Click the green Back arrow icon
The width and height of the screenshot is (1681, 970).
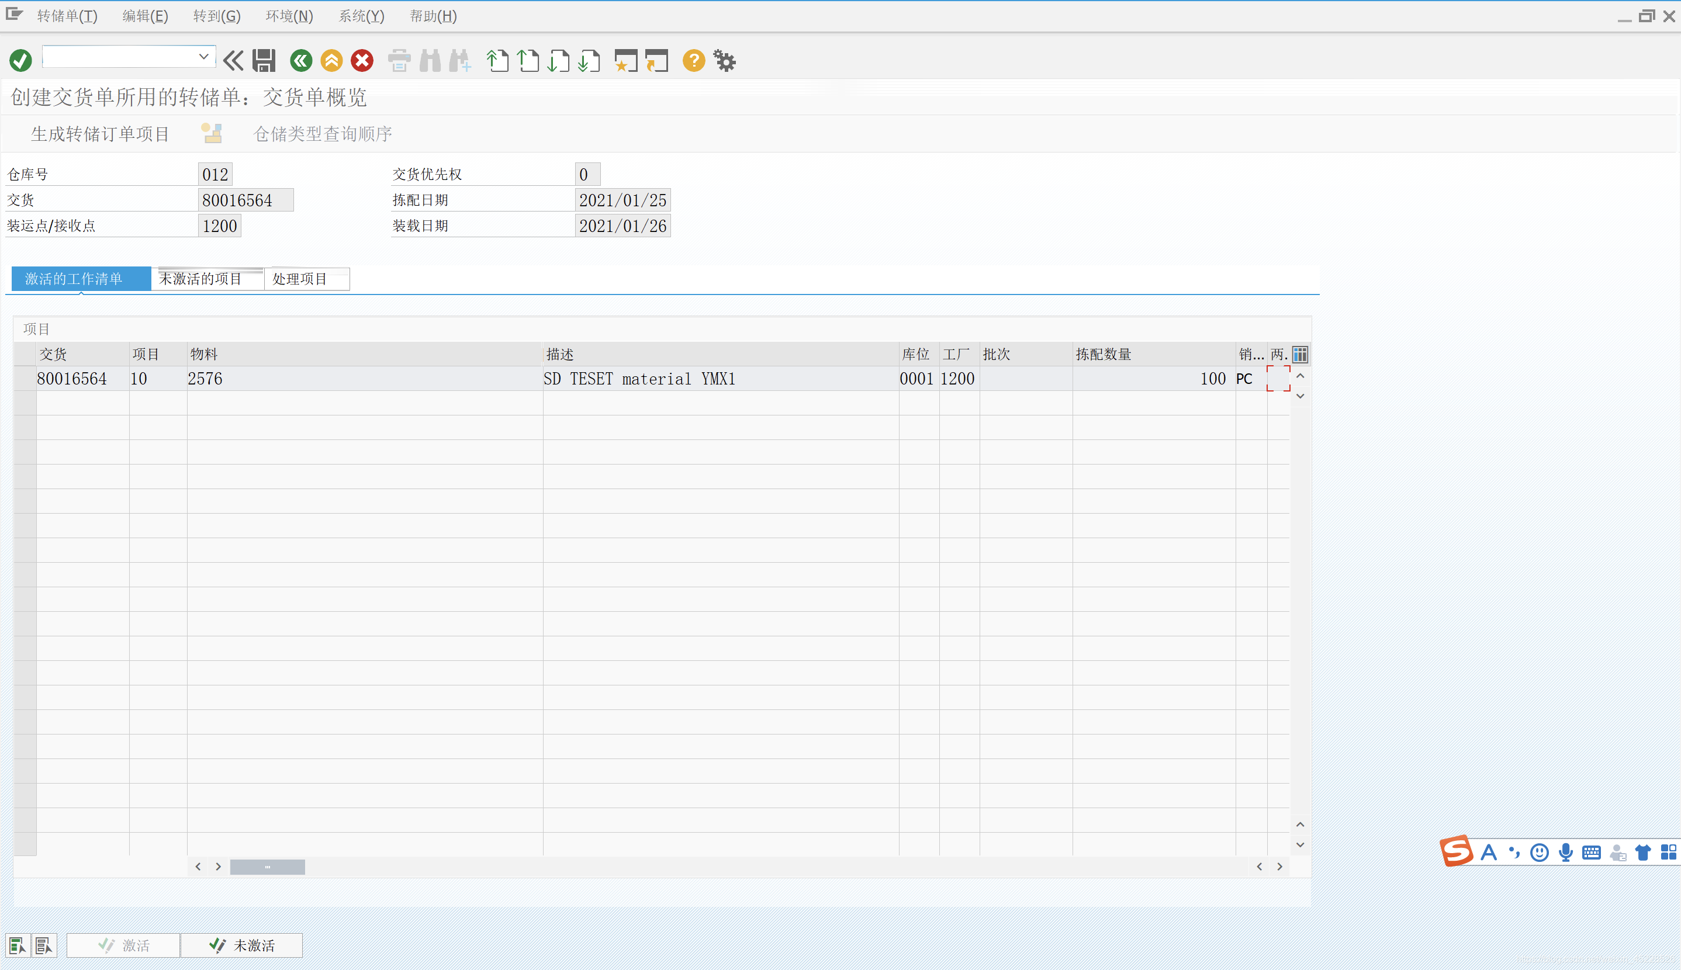click(301, 61)
